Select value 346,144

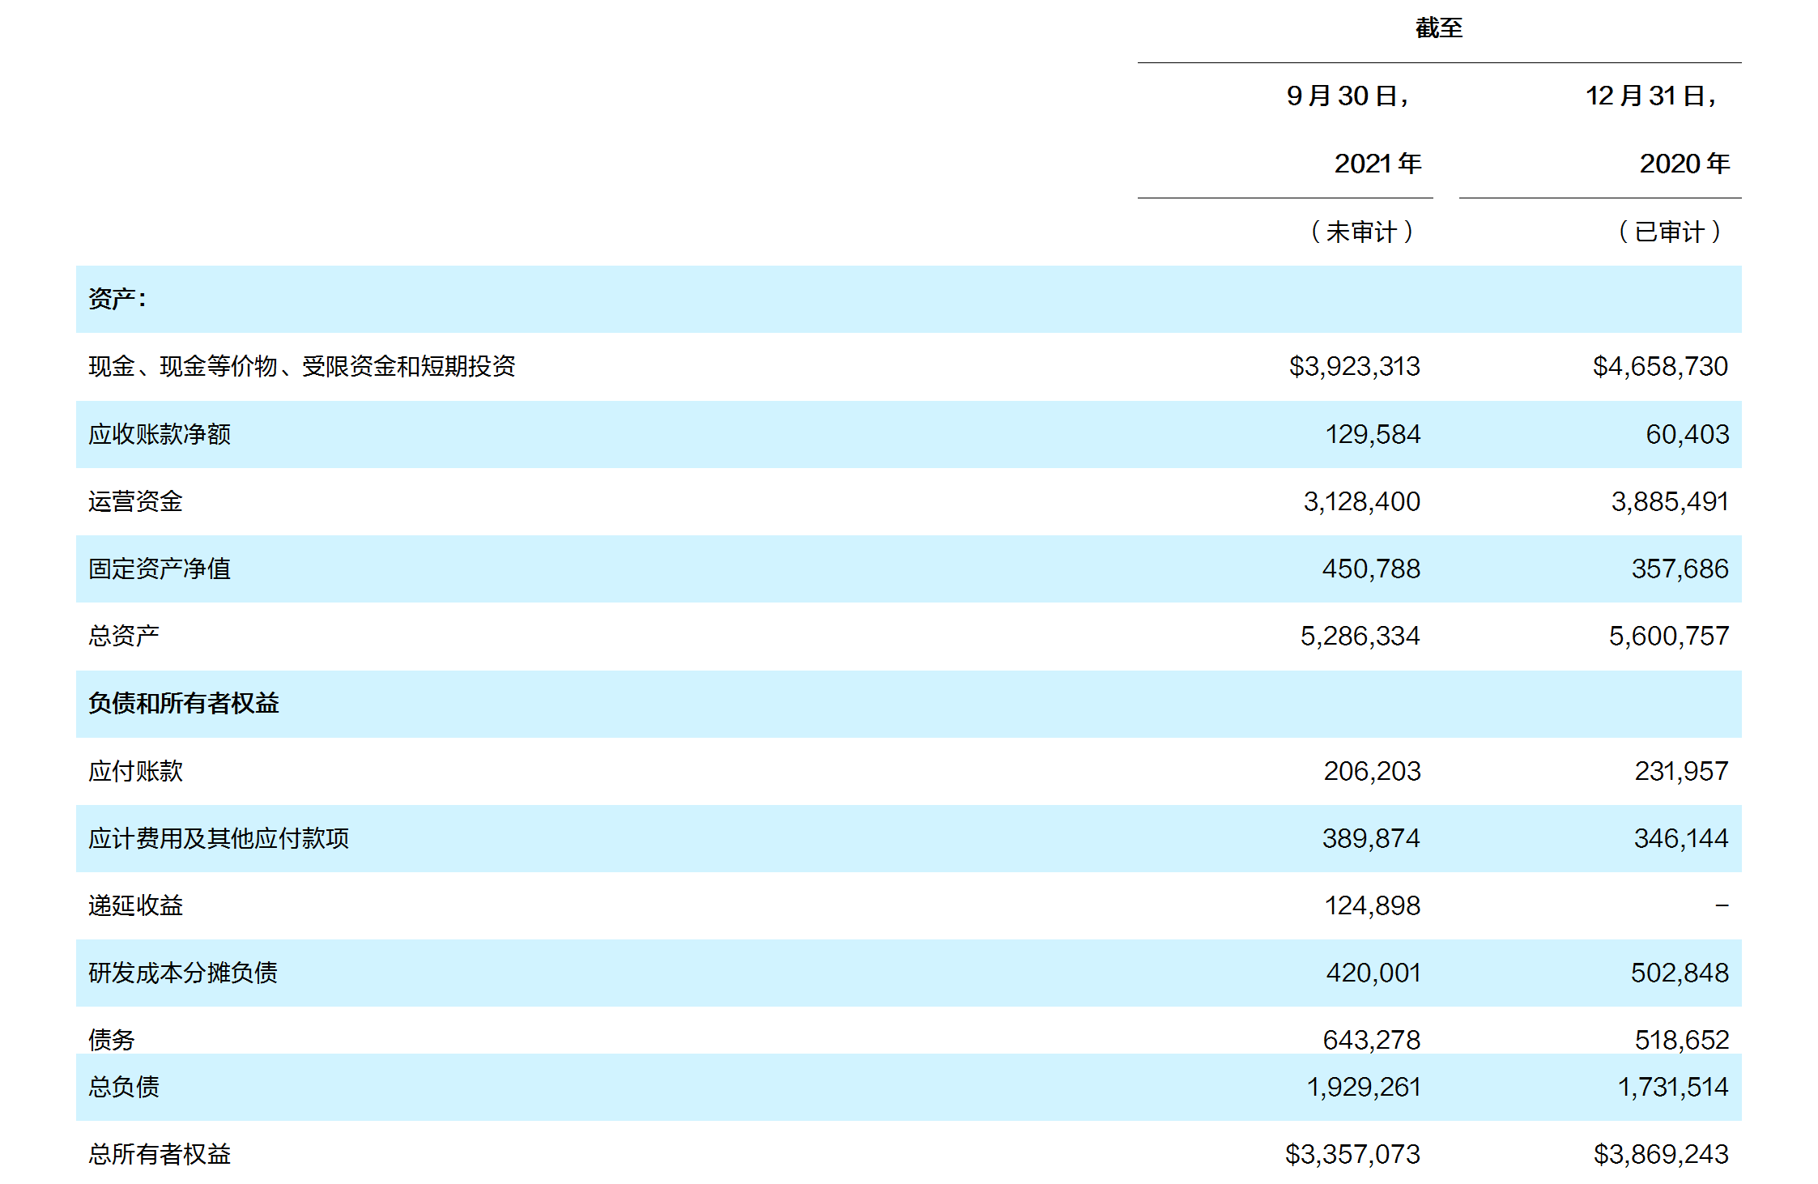click(1681, 838)
